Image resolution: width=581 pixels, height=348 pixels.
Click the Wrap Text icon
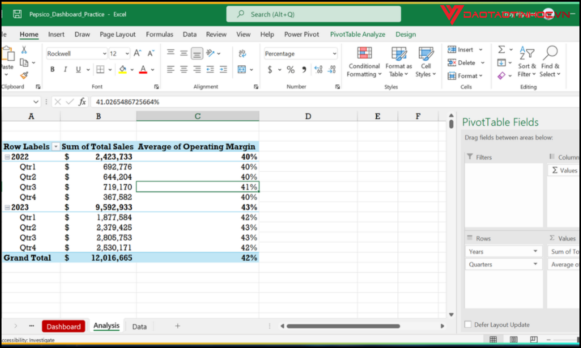click(x=242, y=53)
